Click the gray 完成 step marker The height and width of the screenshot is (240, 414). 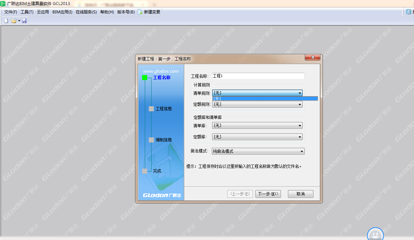tap(144, 171)
